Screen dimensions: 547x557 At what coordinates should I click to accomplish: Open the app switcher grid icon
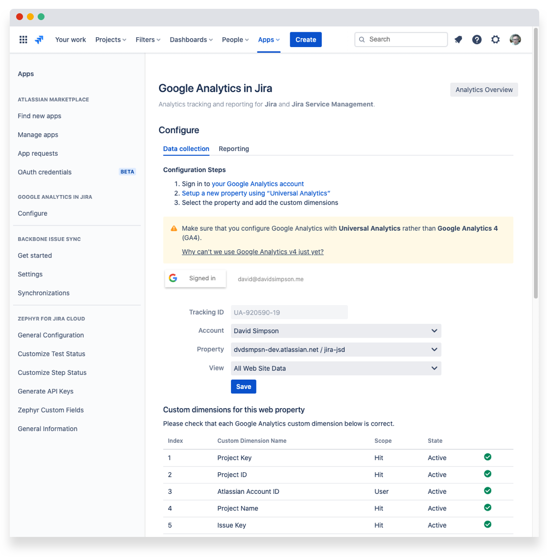click(x=23, y=40)
